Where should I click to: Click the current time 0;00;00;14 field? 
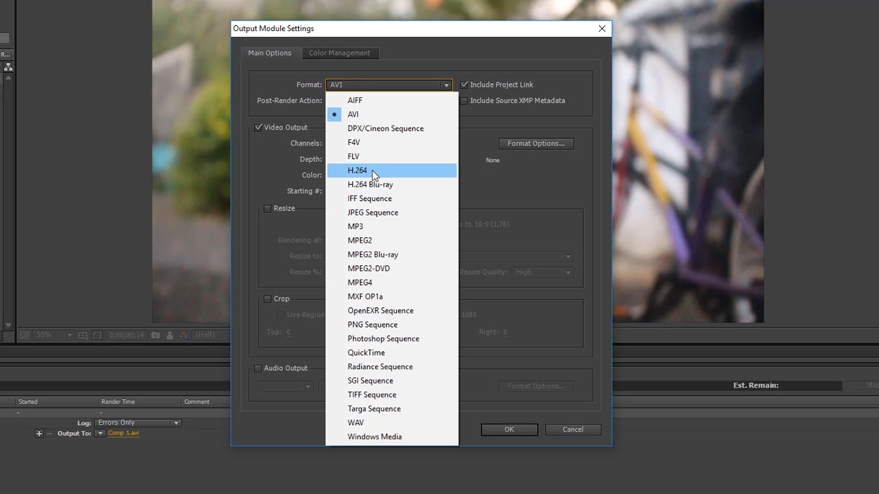pyautogui.click(x=128, y=335)
